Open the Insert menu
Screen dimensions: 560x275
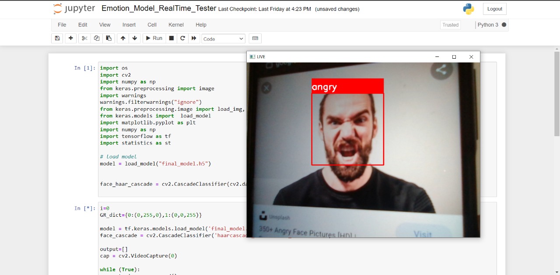(129, 25)
